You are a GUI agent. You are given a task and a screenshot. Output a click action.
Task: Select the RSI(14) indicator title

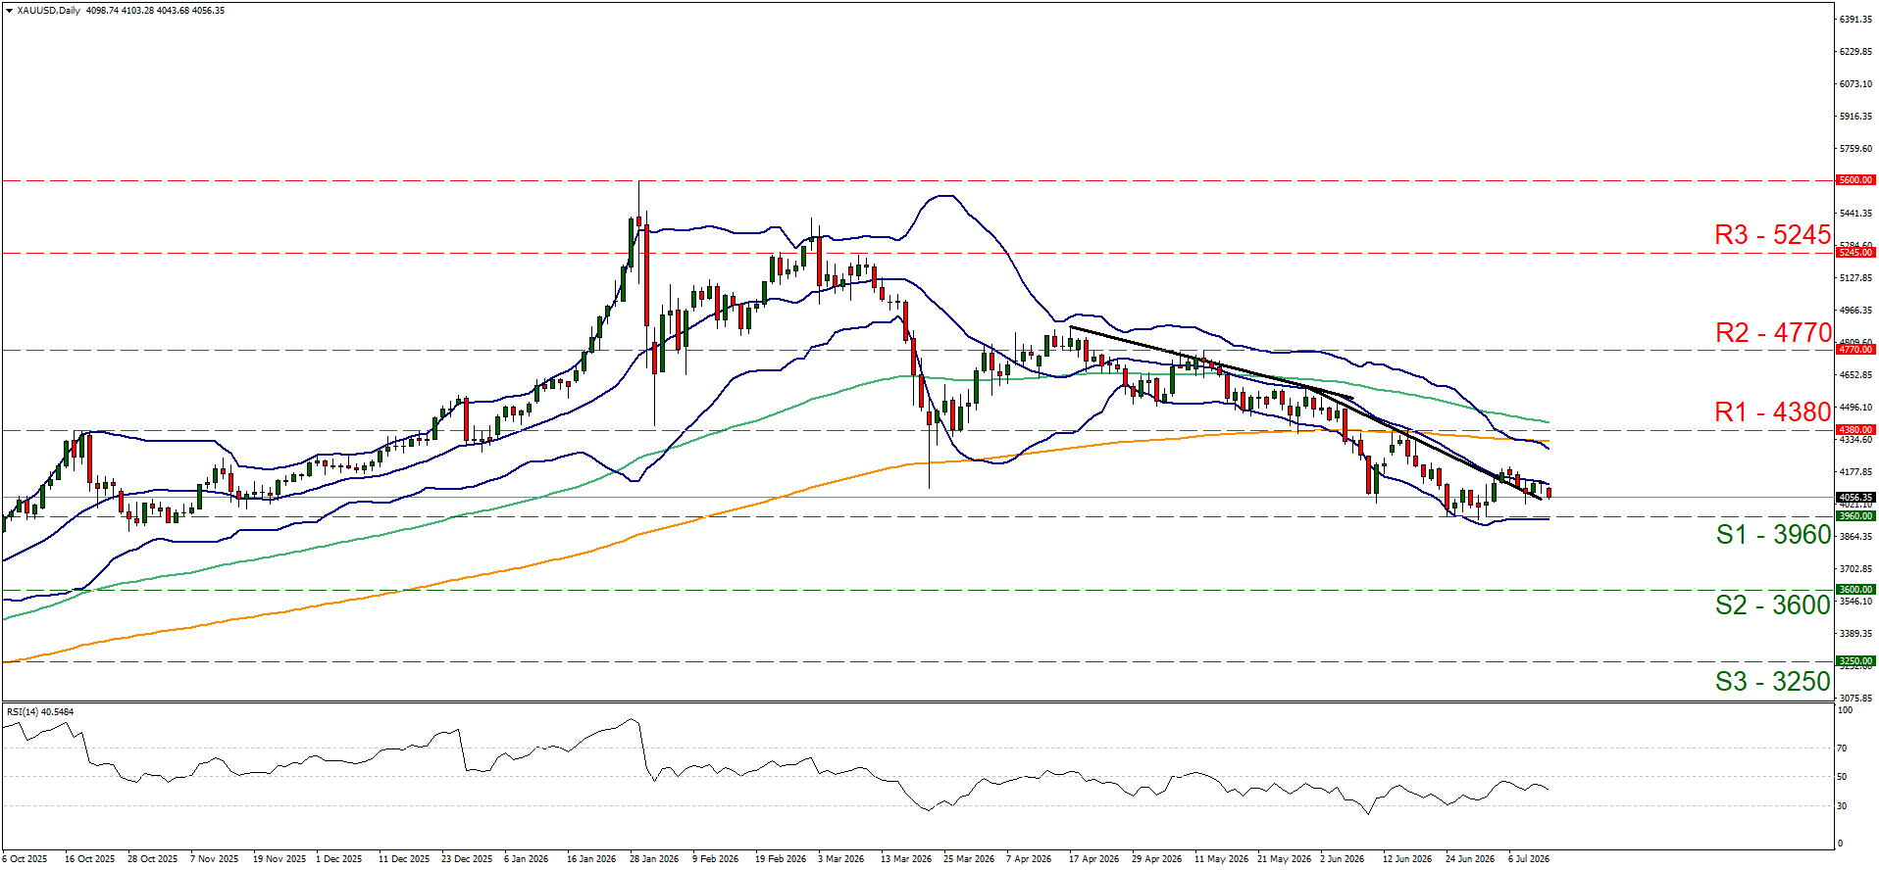40,712
